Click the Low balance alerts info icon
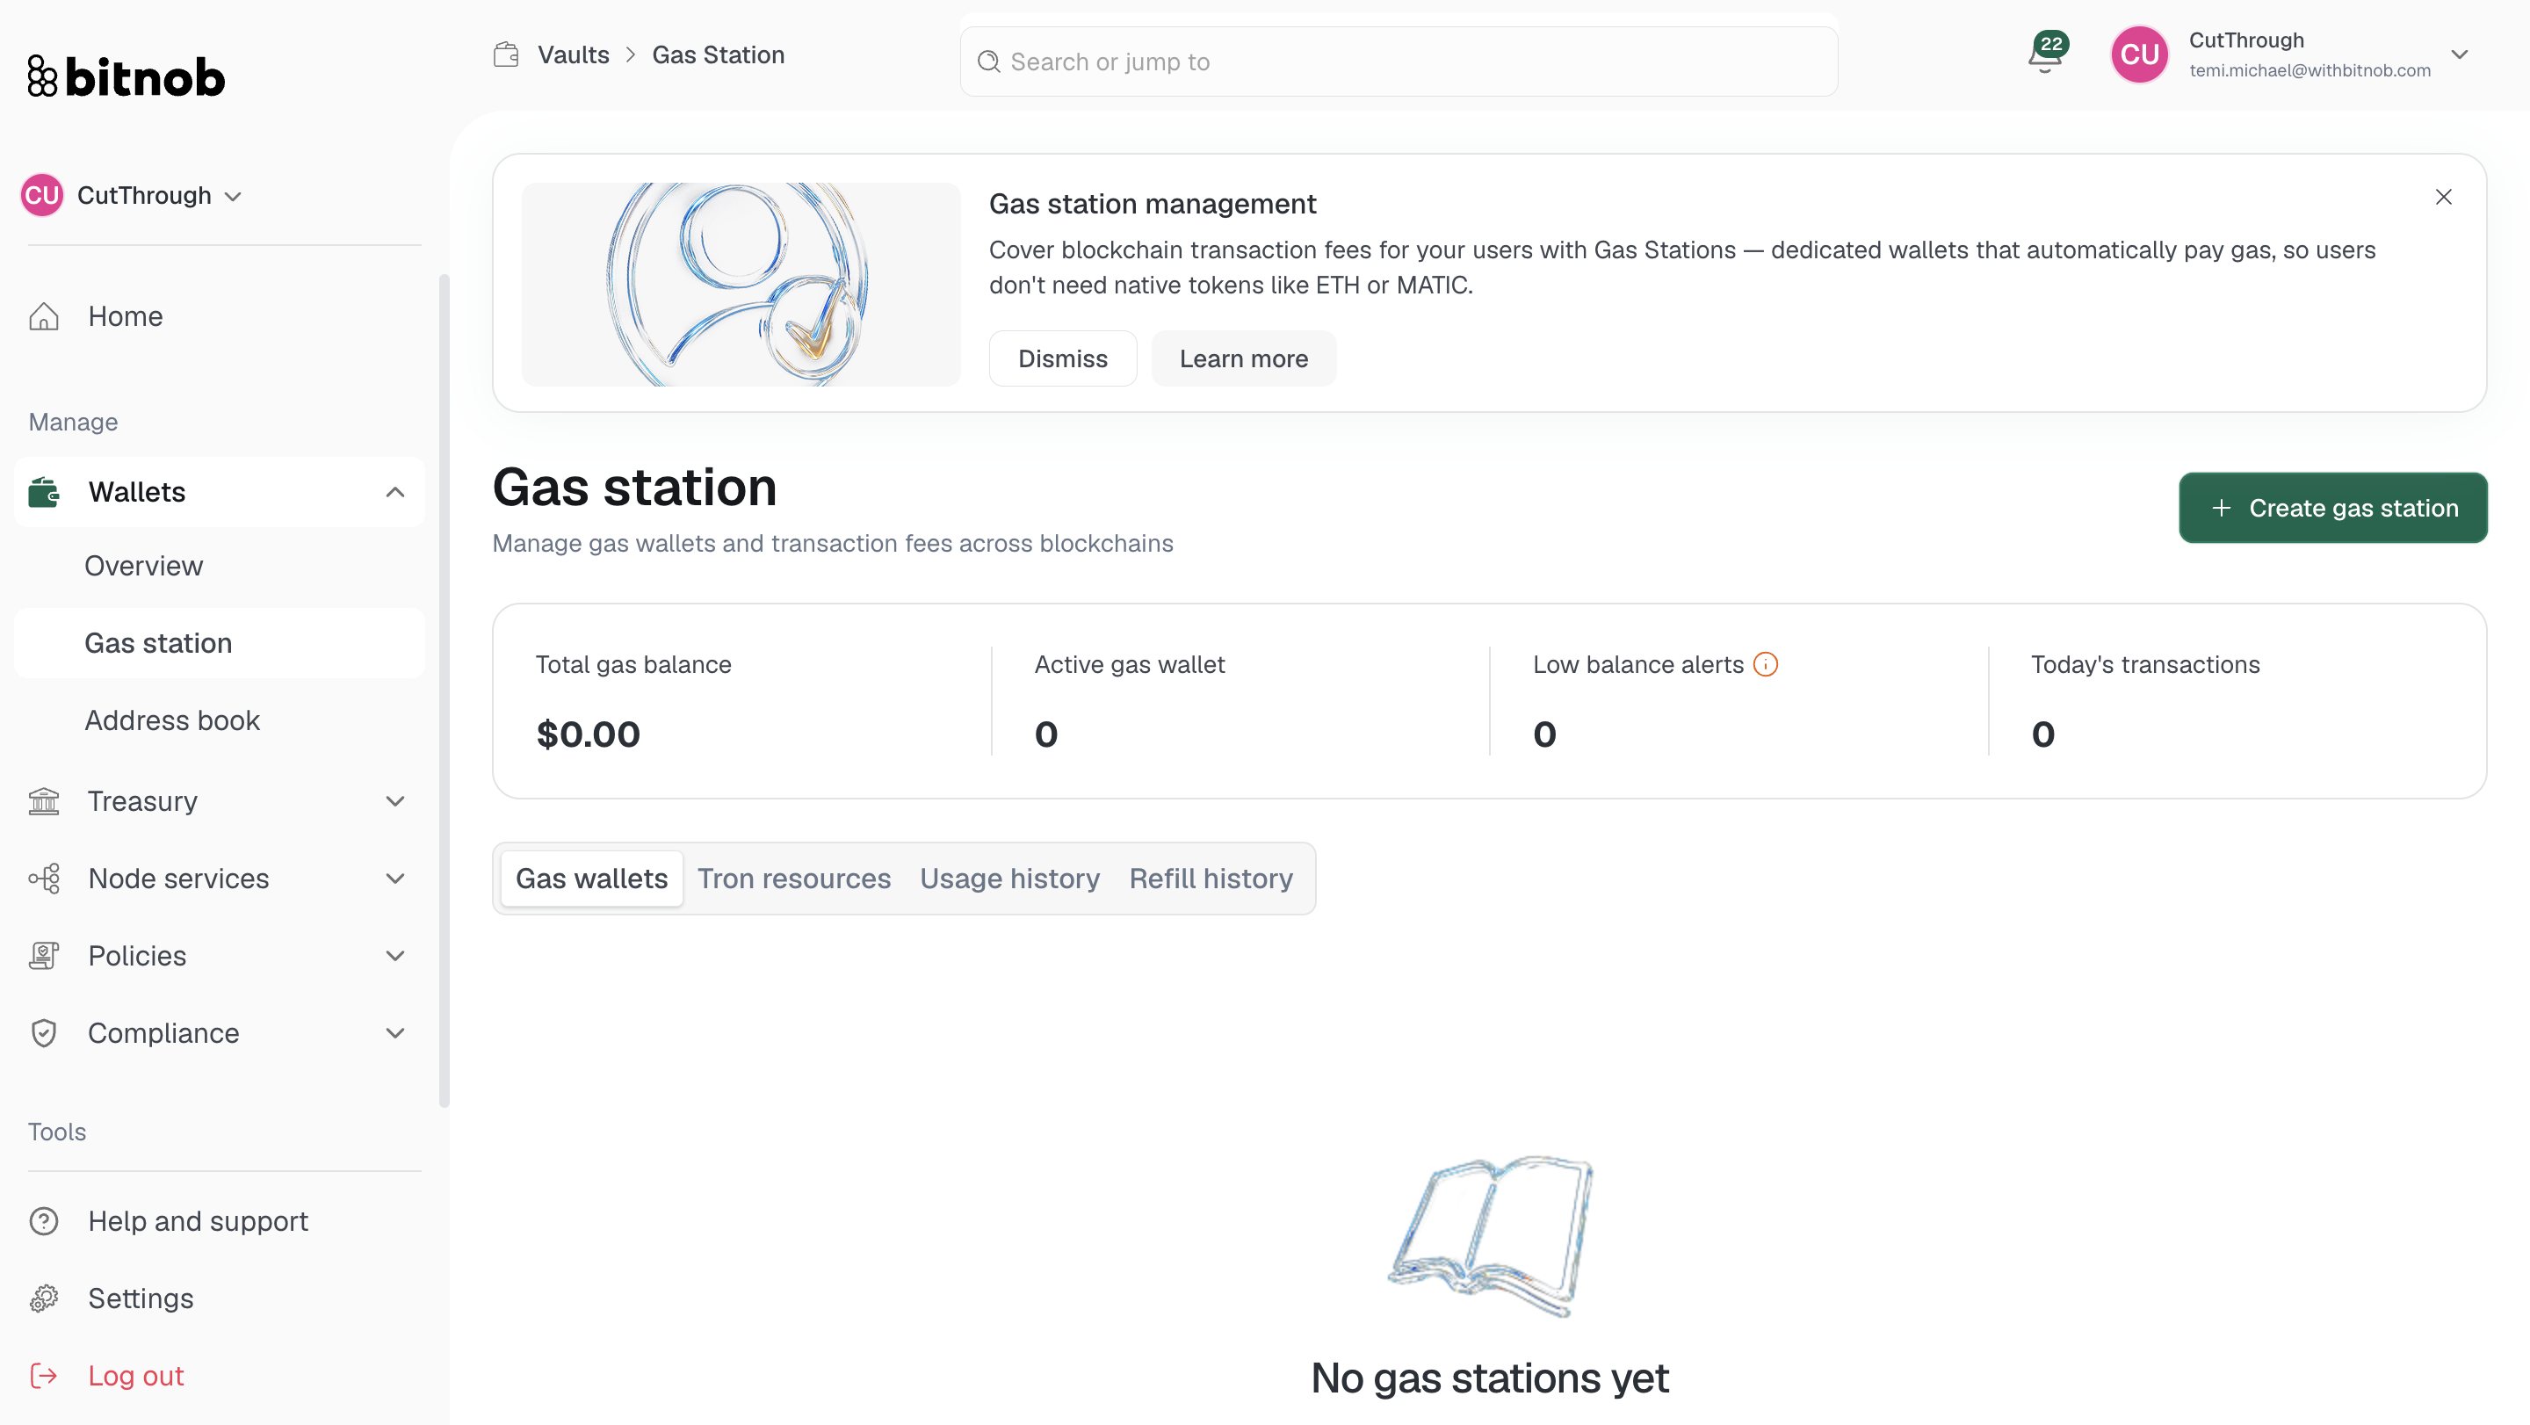The image size is (2530, 1425). pyautogui.click(x=1765, y=665)
